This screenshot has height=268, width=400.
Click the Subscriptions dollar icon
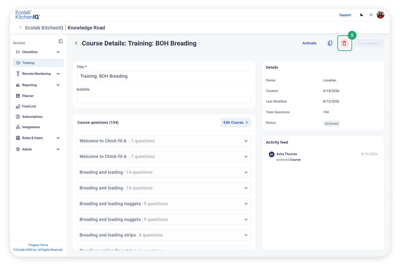(18, 117)
